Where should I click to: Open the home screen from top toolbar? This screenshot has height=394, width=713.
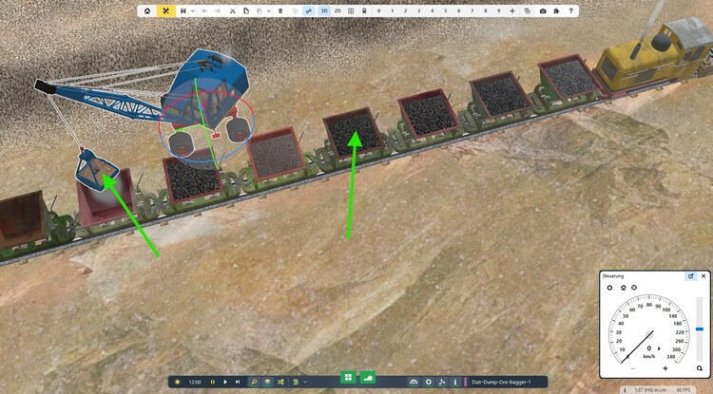(x=147, y=10)
